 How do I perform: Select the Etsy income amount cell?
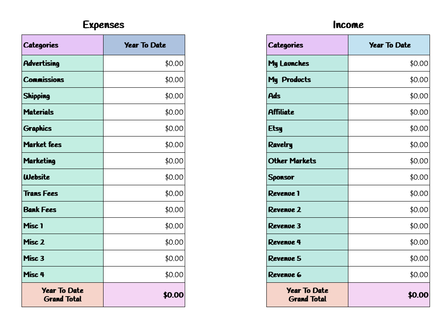(389, 128)
